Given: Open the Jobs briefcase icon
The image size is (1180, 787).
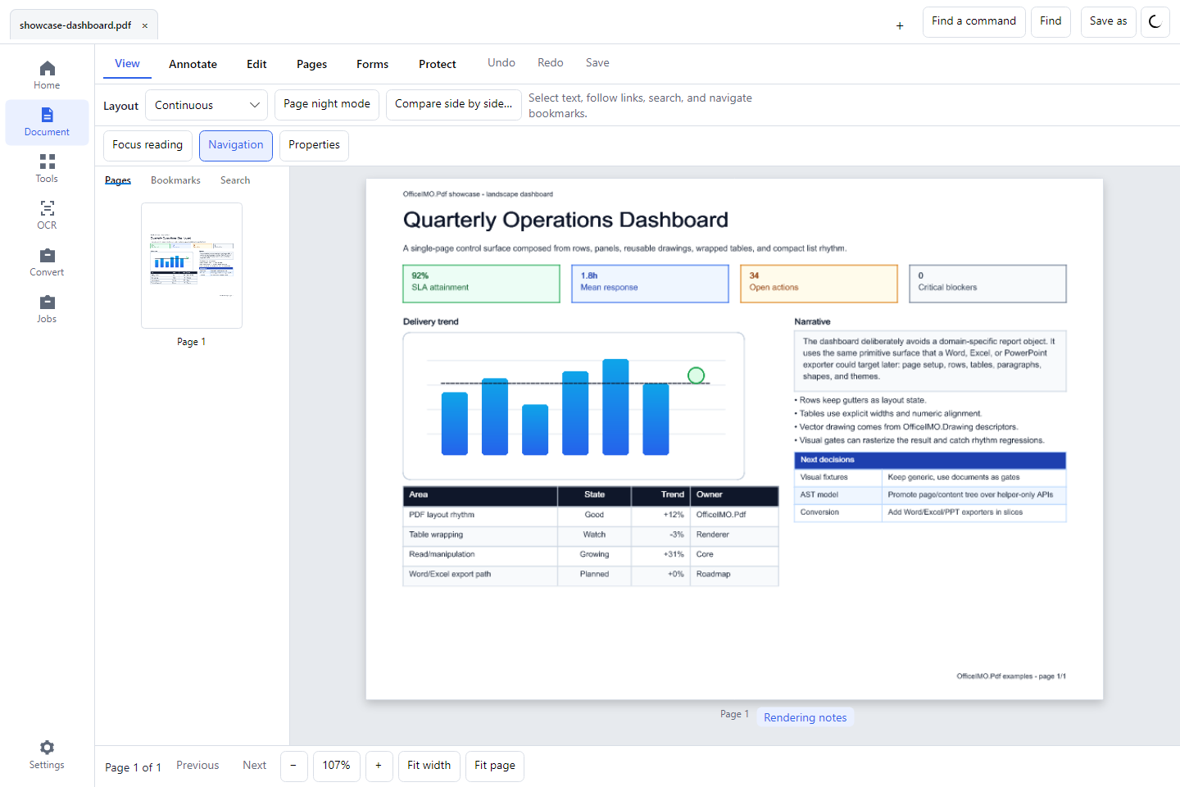Looking at the screenshot, I should click(48, 302).
